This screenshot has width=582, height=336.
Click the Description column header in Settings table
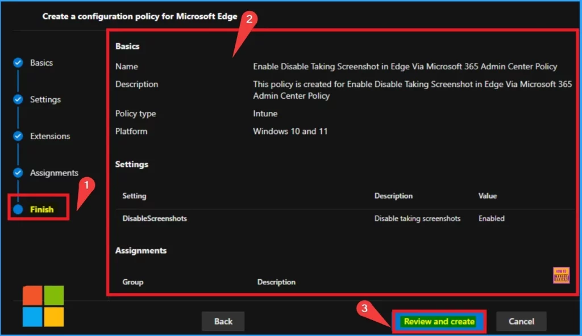pos(393,196)
